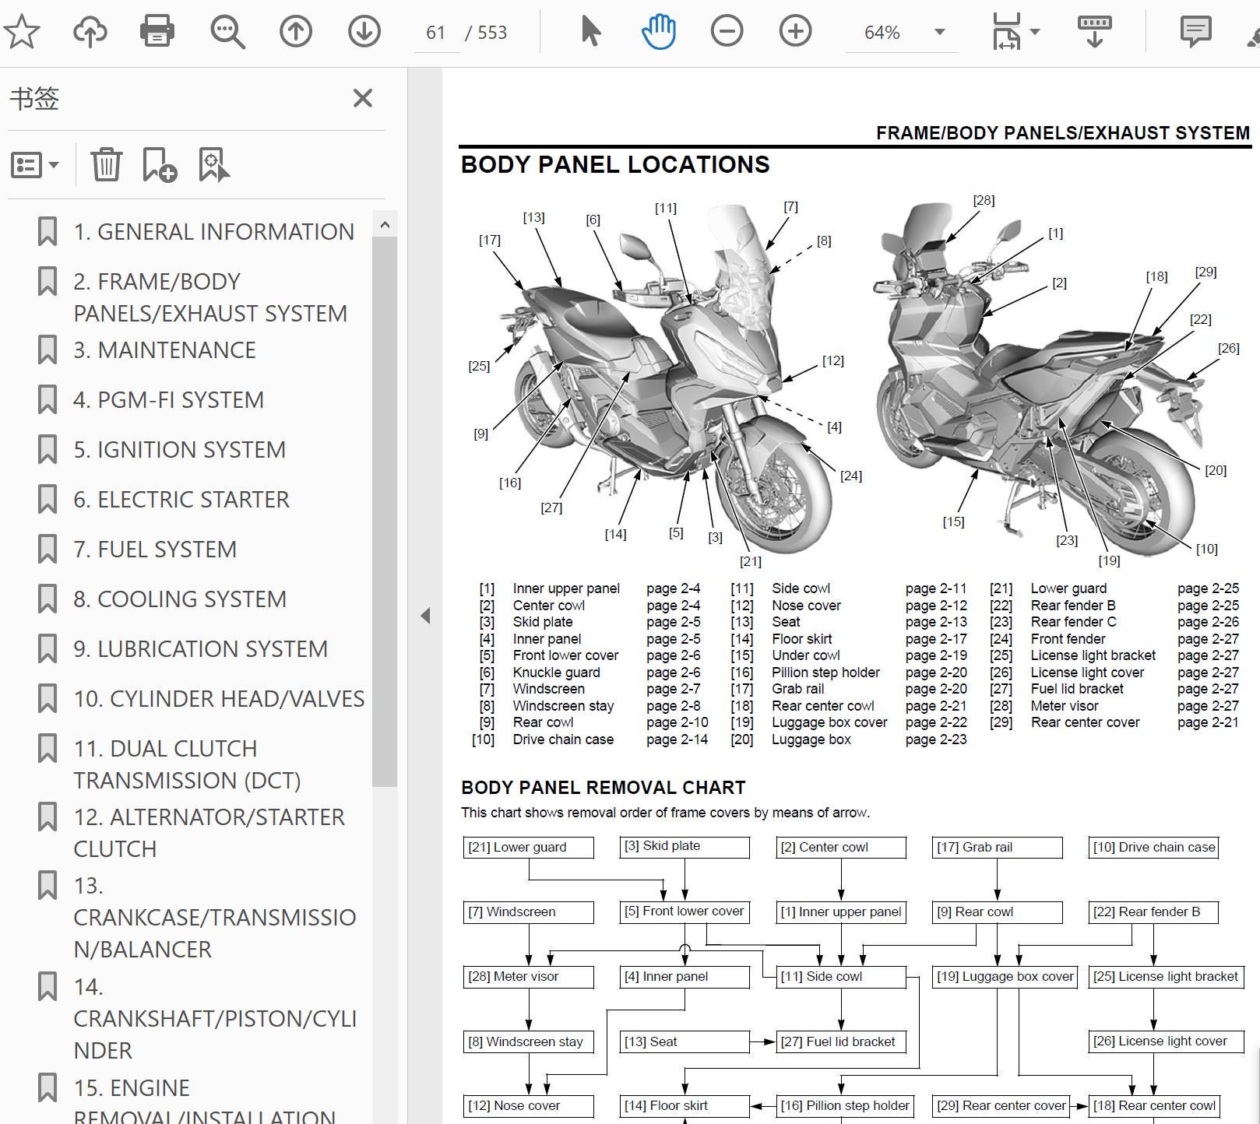Zoom out on the page
Screen dimensions: 1260x1124
point(727,32)
